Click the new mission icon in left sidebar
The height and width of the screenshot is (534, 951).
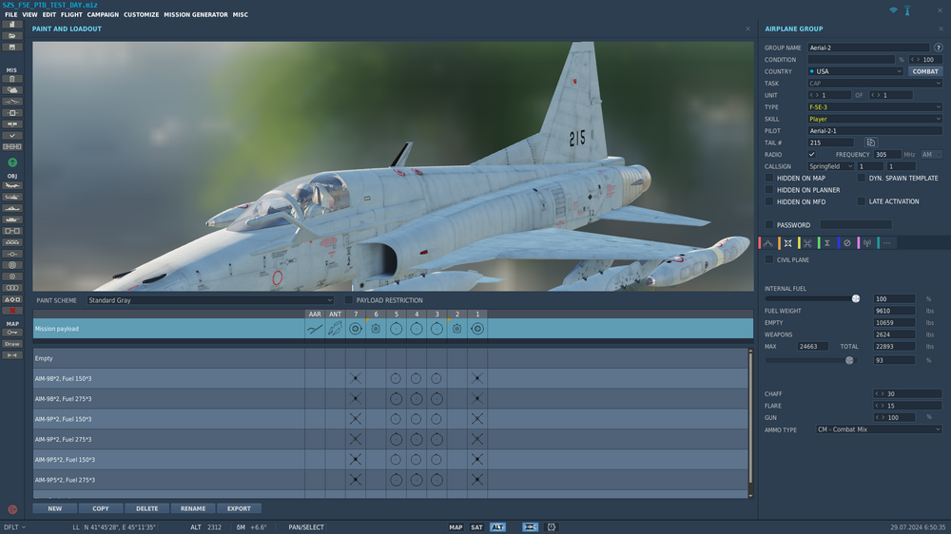click(x=12, y=25)
